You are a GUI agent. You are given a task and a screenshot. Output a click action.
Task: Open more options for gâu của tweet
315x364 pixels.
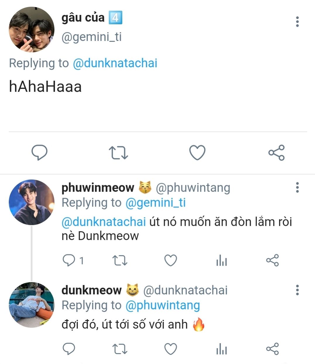pos(297,22)
